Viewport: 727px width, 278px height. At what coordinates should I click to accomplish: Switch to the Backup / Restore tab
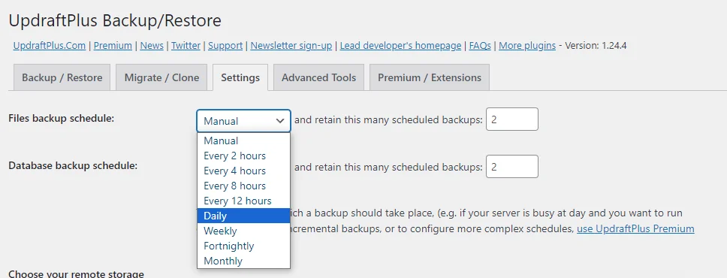coord(62,77)
